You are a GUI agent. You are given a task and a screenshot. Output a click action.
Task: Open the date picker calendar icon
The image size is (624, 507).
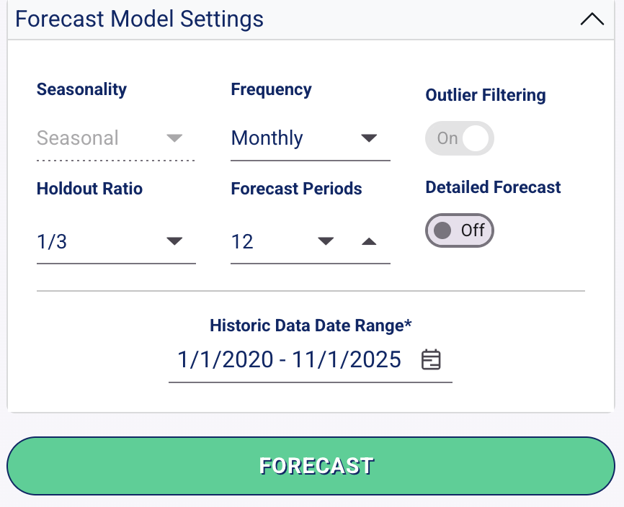431,359
